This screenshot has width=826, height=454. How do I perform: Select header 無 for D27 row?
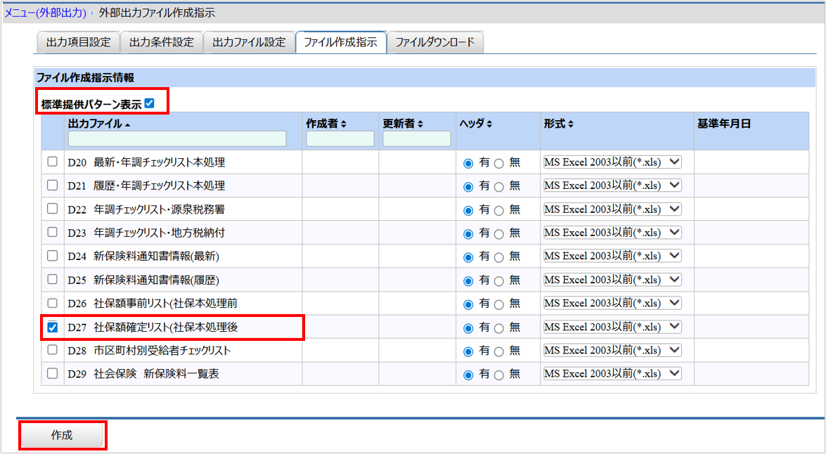pos(499,329)
